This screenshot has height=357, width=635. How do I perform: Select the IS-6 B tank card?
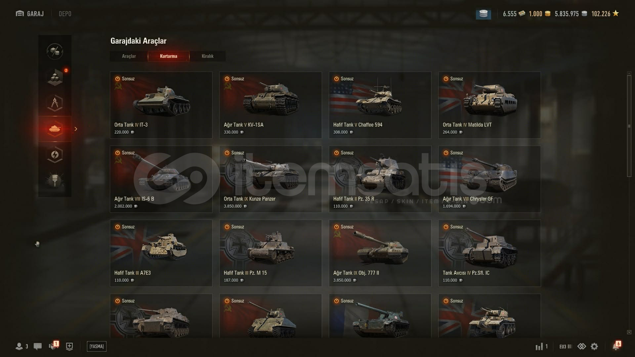click(161, 179)
